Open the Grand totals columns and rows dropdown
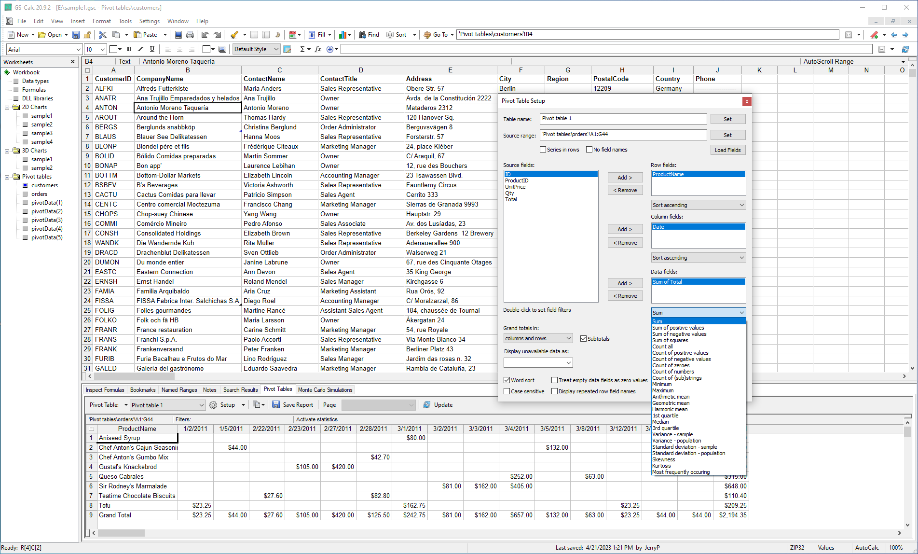Screen dimensions: 918x554 [x=538, y=338]
